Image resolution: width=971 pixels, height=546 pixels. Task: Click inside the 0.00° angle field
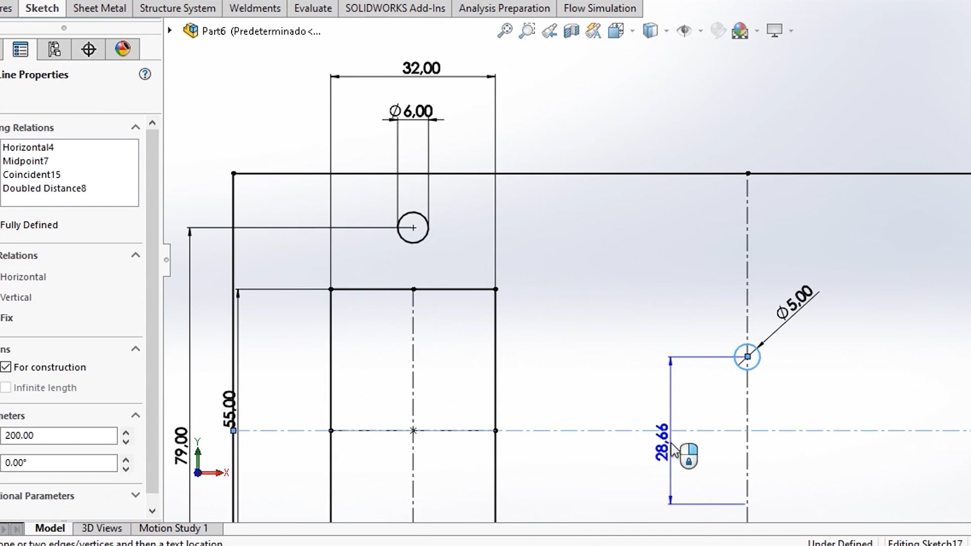coord(58,462)
